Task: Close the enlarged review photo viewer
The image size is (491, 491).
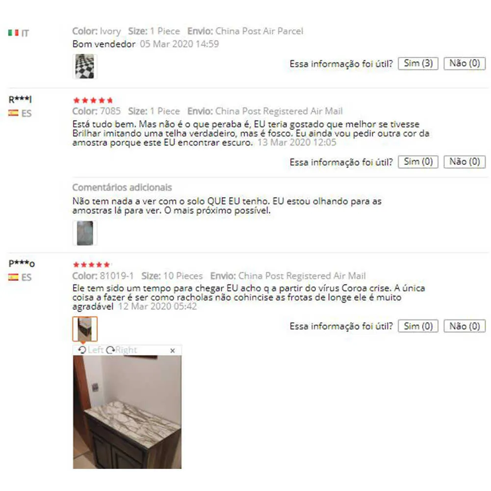Action: pos(173,351)
